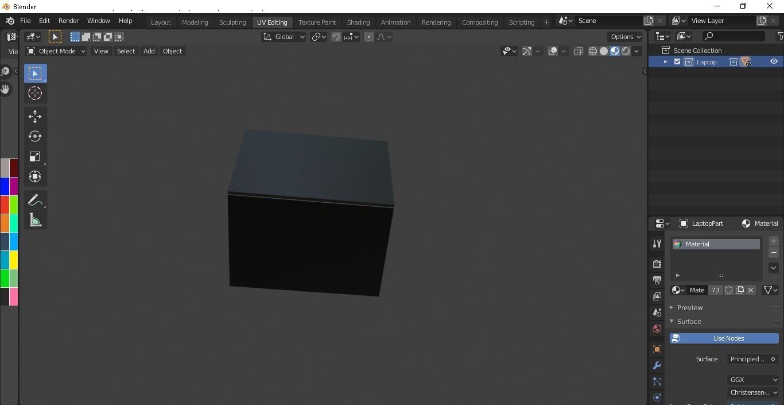Click material user count 73
Screen dimensions: 784x405
[715, 290]
